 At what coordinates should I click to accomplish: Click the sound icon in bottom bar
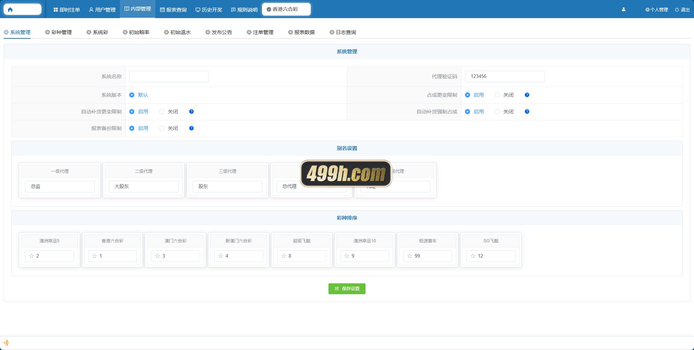[x=6, y=343]
